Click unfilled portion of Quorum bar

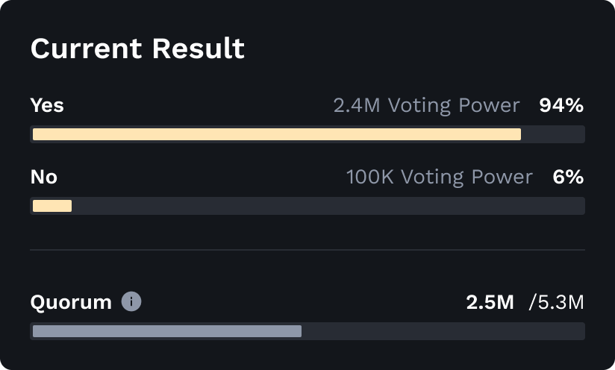[443, 331]
